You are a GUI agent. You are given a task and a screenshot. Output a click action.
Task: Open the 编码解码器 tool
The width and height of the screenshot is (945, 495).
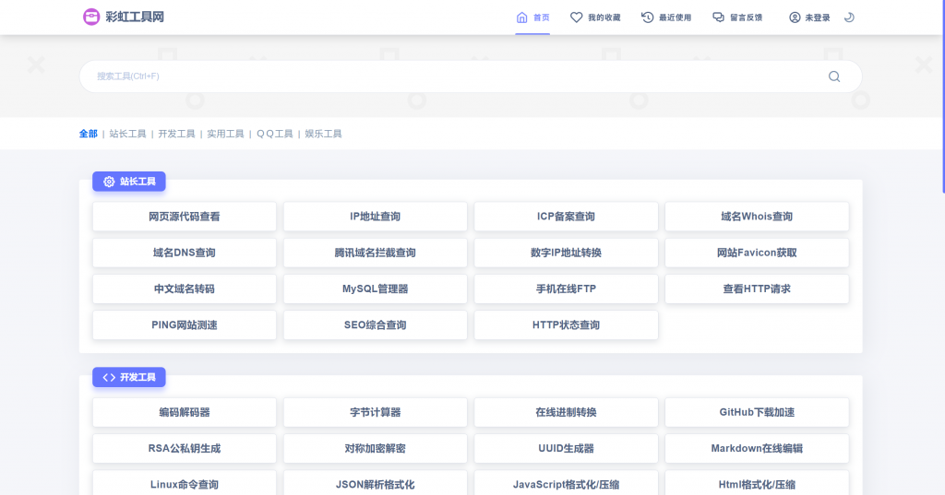[185, 413]
